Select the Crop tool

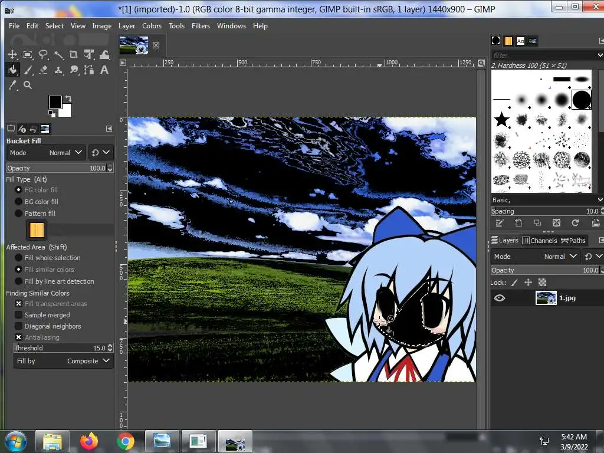74,55
